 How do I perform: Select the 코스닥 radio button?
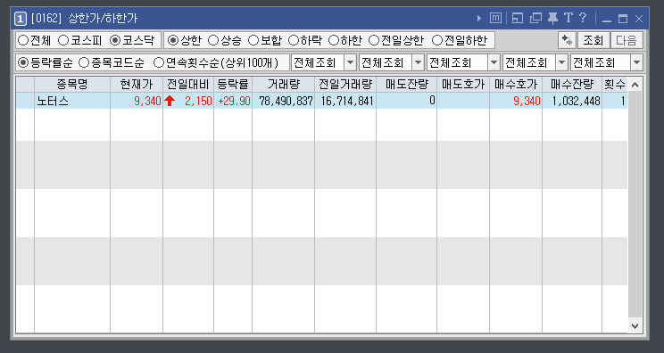(x=115, y=41)
